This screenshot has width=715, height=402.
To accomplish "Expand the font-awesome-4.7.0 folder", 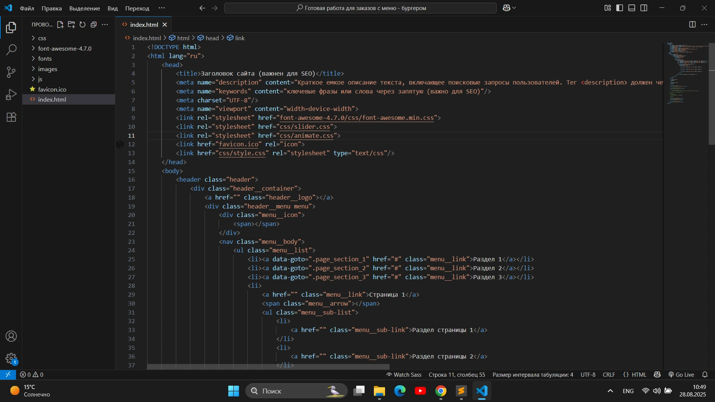I will pyautogui.click(x=64, y=48).
